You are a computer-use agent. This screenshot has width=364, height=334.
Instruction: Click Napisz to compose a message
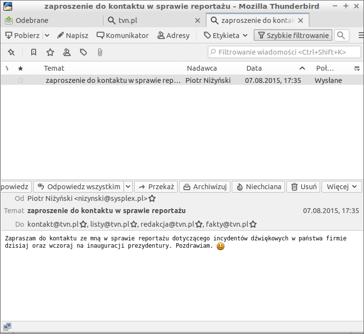[x=73, y=36]
